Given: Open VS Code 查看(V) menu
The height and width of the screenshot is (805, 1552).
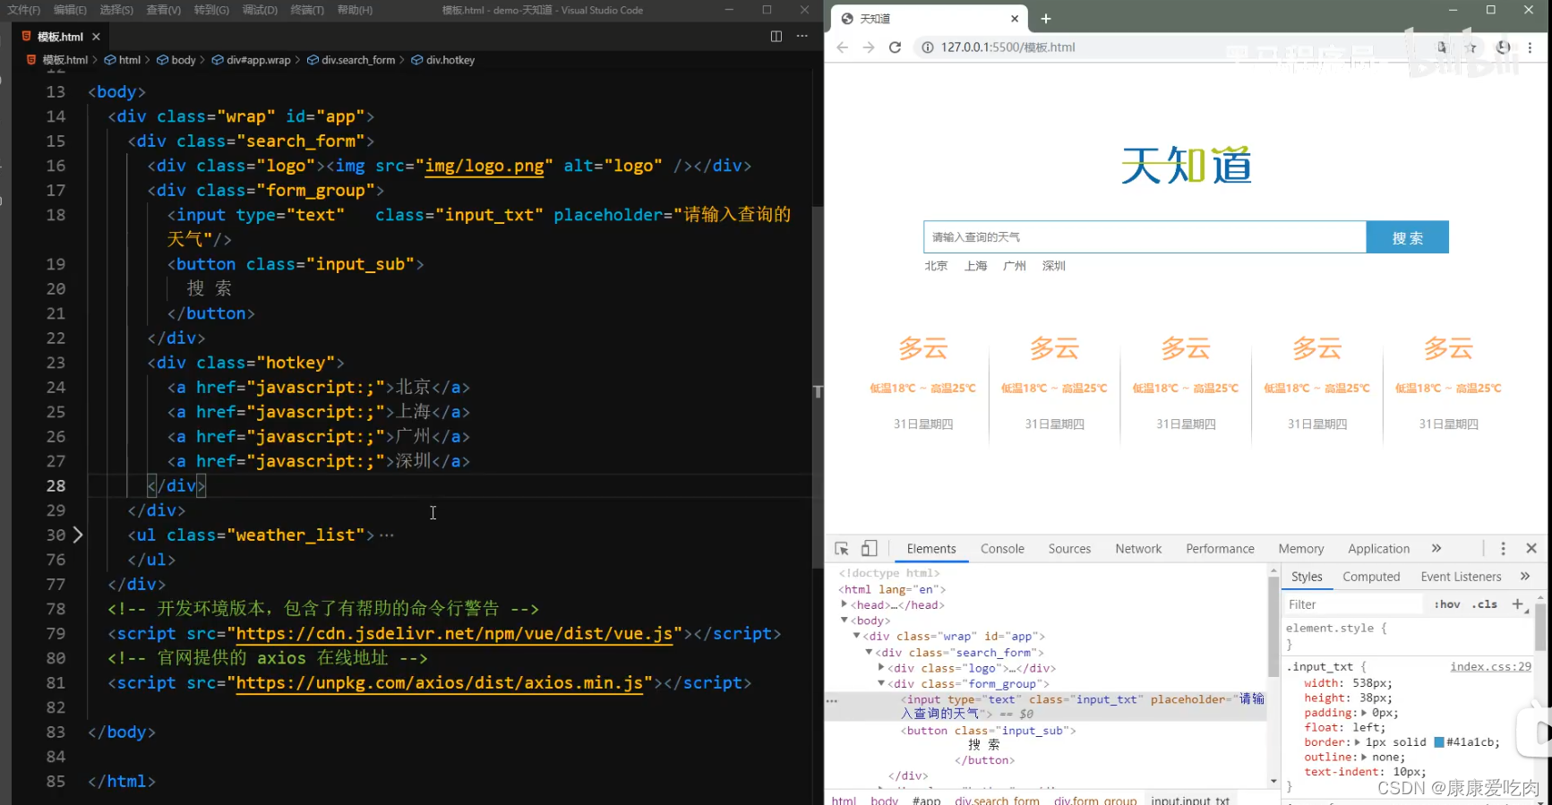Looking at the screenshot, I should [164, 10].
